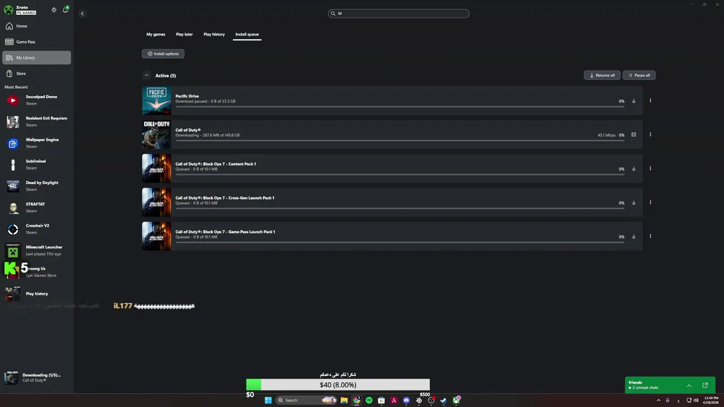Open Steam from the taskbar
Viewport: 724px width, 407px height.
pos(443,400)
